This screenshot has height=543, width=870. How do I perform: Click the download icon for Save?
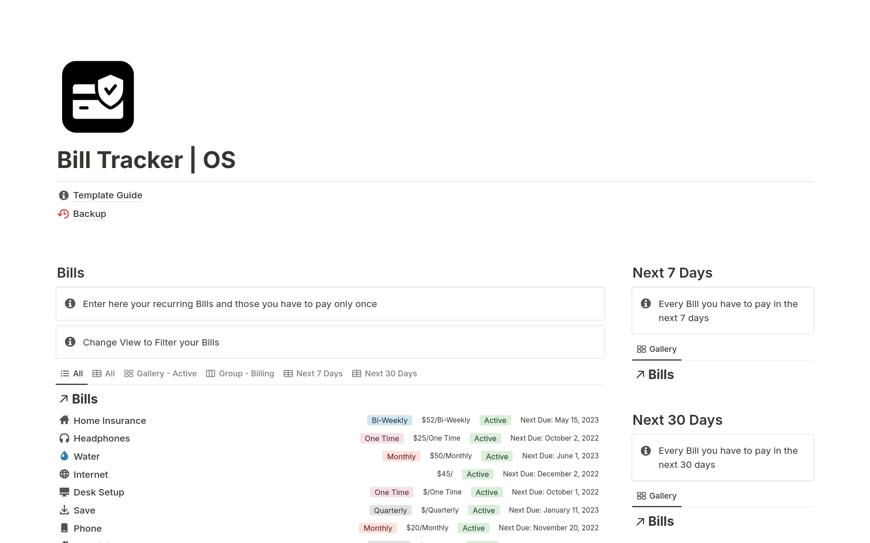click(64, 510)
